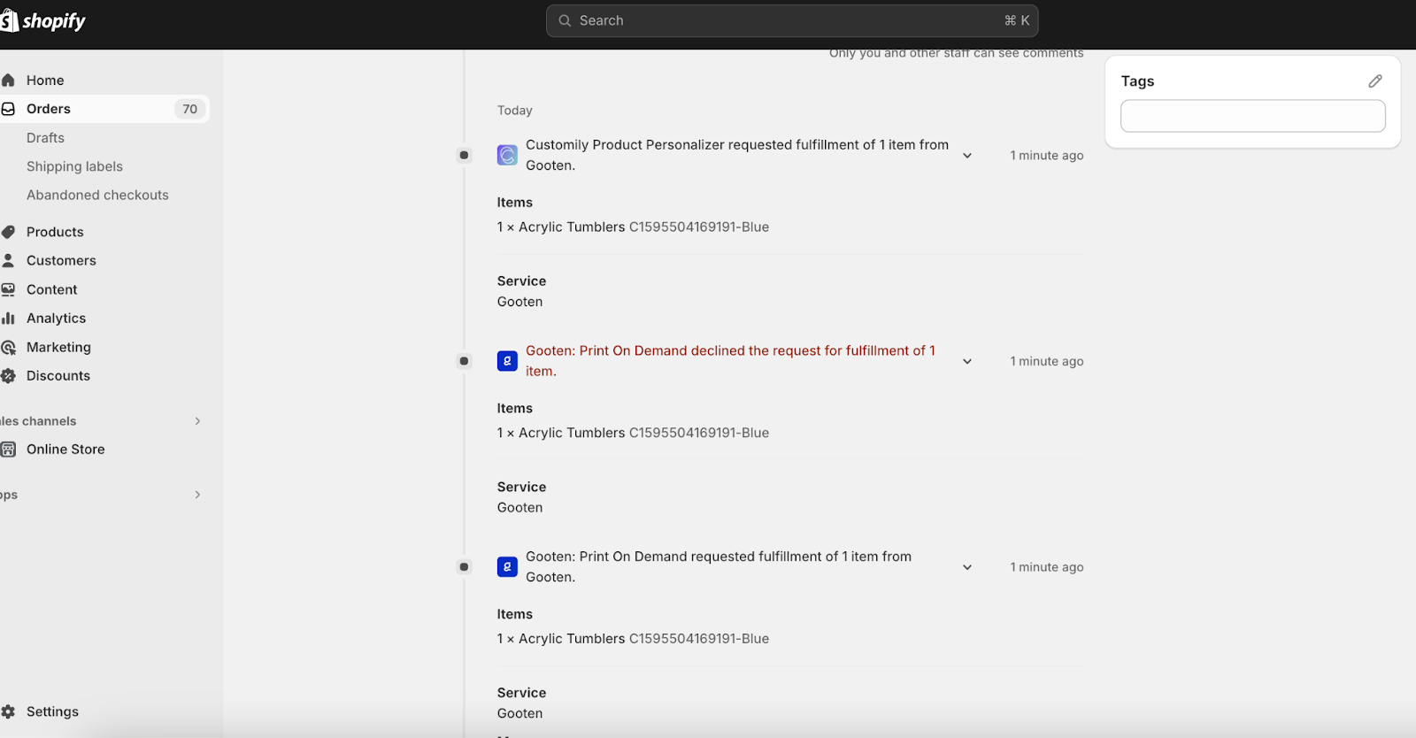The height and width of the screenshot is (738, 1416).
Task: Click the Analytics bar chart icon
Action: click(x=9, y=318)
